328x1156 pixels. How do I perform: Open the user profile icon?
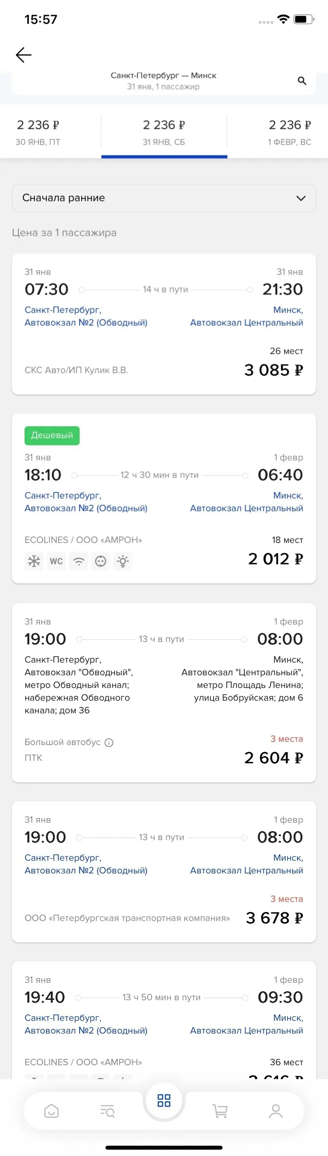pyautogui.click(x=275, y=1111)
